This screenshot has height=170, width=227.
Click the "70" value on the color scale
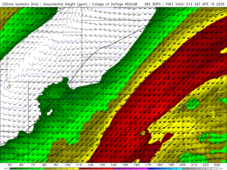(x=33, y=165)
